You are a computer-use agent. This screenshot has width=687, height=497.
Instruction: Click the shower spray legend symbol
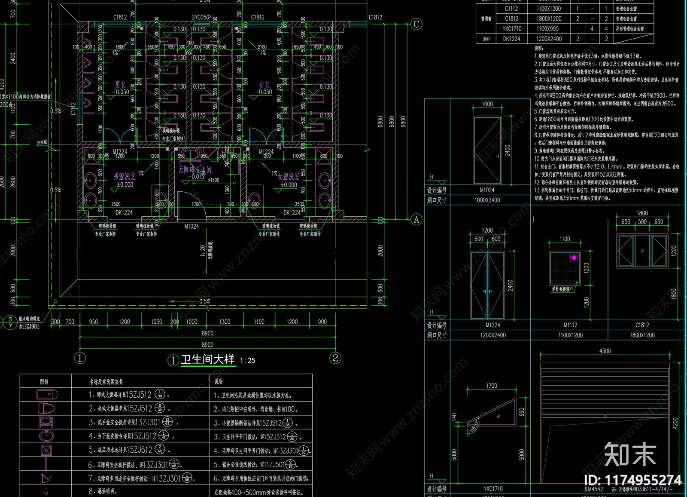click(46, 491)
